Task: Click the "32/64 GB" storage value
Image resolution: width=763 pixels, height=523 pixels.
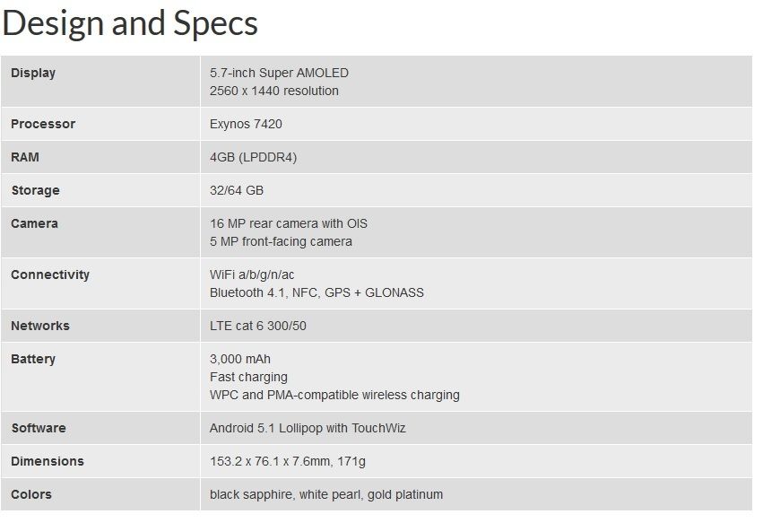Action: pyautogui.click(x=237, y=190)
